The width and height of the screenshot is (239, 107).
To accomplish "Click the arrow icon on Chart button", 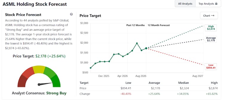I will point(213,16).
